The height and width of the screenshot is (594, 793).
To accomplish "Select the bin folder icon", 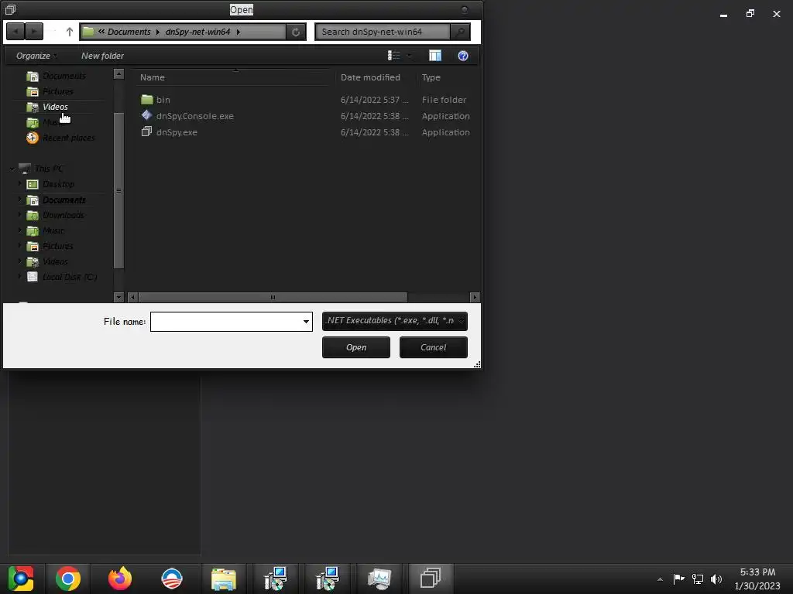I will click(x=147, y=100).
